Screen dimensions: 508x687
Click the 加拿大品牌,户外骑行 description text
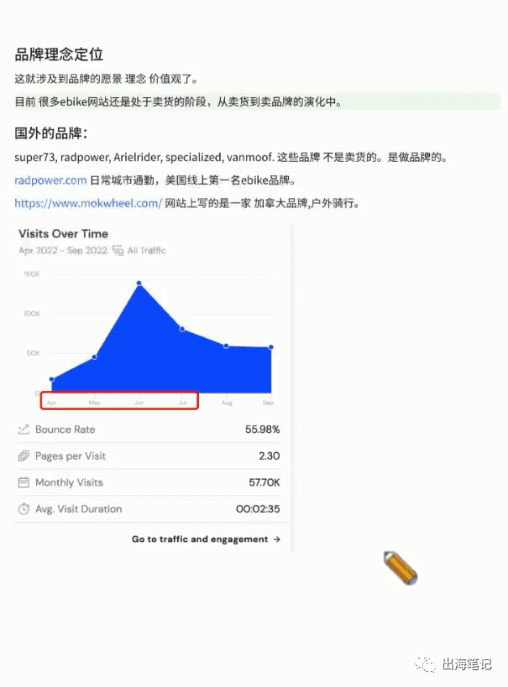(x=262, y=203)
